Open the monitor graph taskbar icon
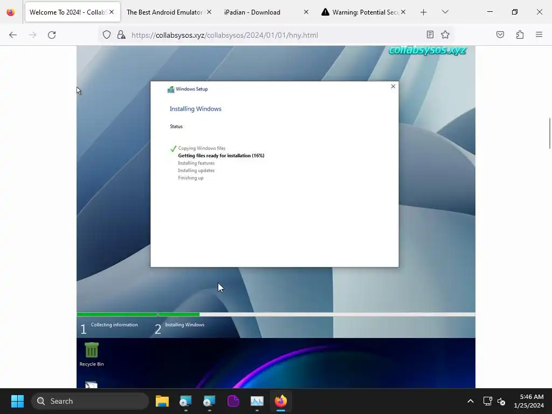 point(257,401)
